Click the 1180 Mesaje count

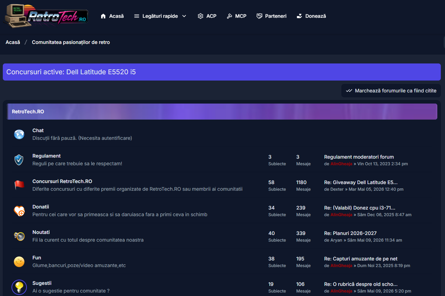pos(301,182)
